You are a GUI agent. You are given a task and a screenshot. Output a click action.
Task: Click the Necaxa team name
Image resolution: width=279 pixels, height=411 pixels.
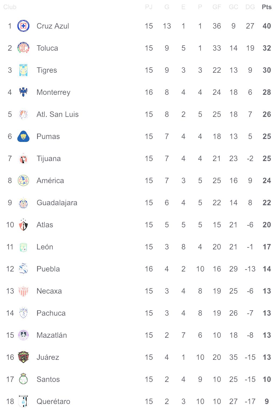tap(49, 291)
